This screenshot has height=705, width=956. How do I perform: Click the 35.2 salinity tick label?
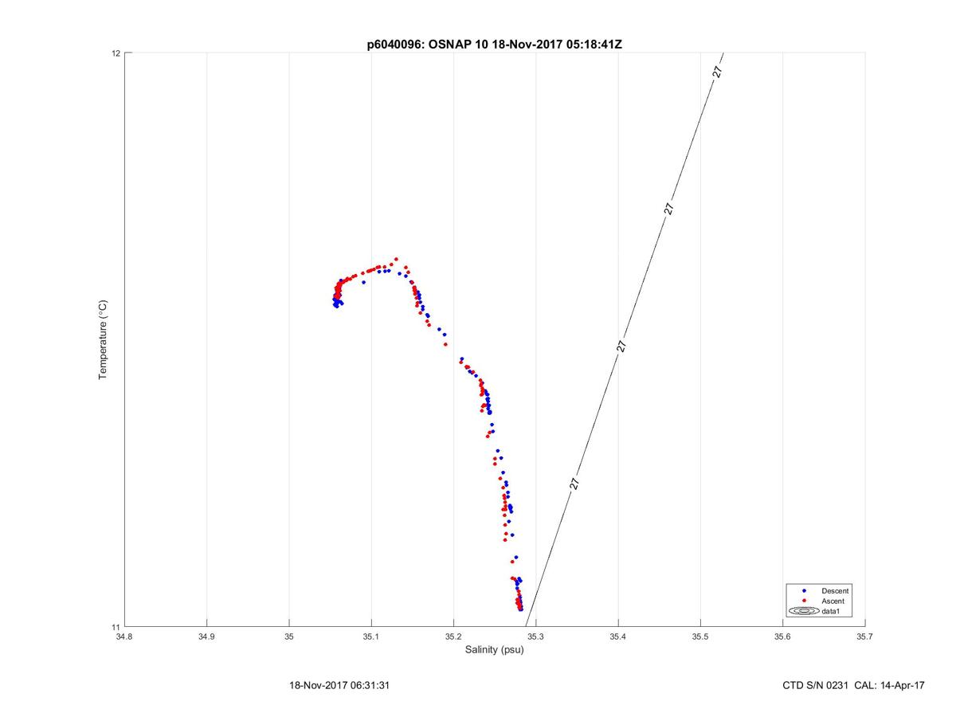point(453,636)
